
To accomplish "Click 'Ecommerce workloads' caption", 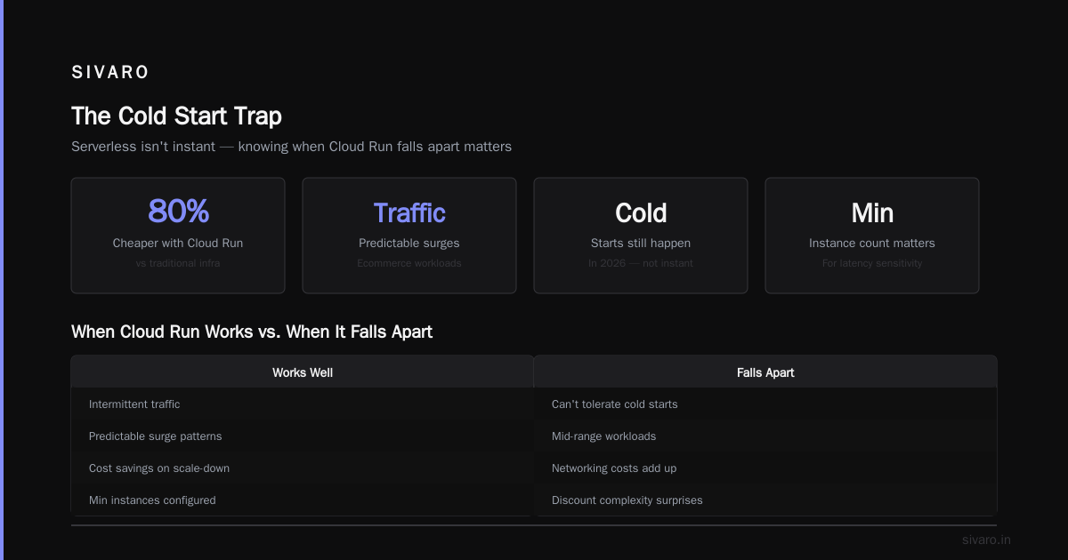I will coord(409,263).
